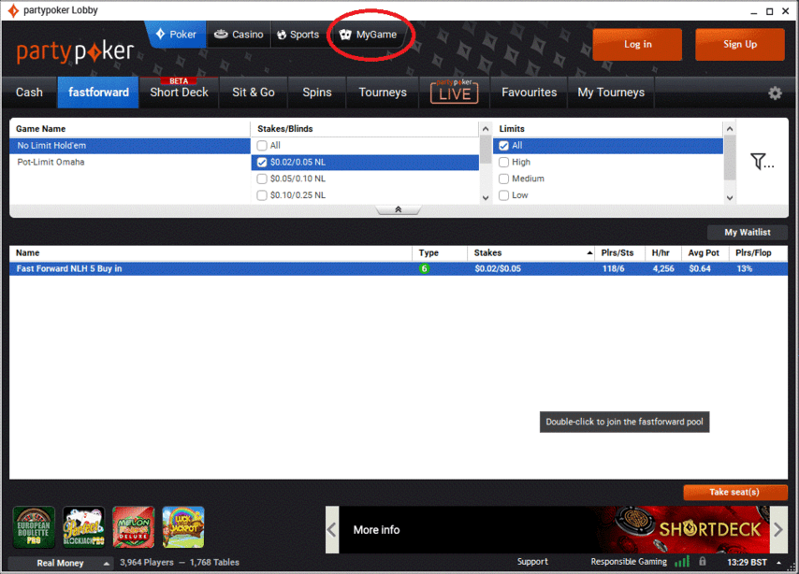
Task: Expand the Real Money mode selector
Action: [x=61, y=563]
